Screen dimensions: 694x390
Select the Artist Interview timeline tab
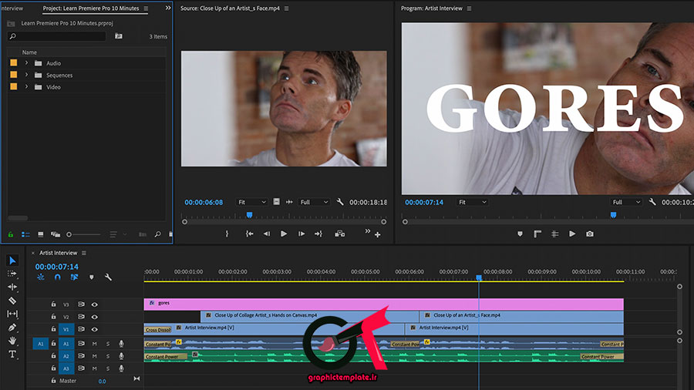tap(58, 253)
